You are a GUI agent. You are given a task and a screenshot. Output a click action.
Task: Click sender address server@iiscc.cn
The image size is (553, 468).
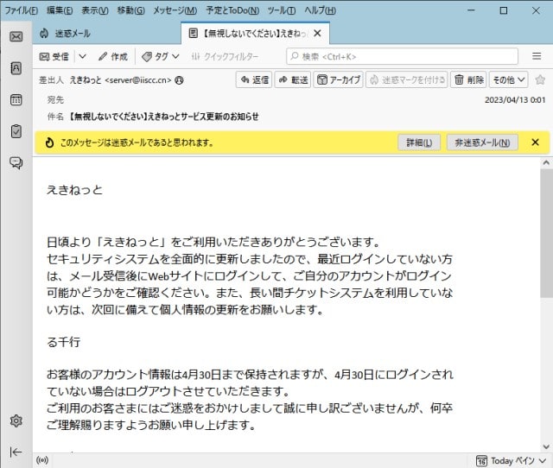point(138,80)
